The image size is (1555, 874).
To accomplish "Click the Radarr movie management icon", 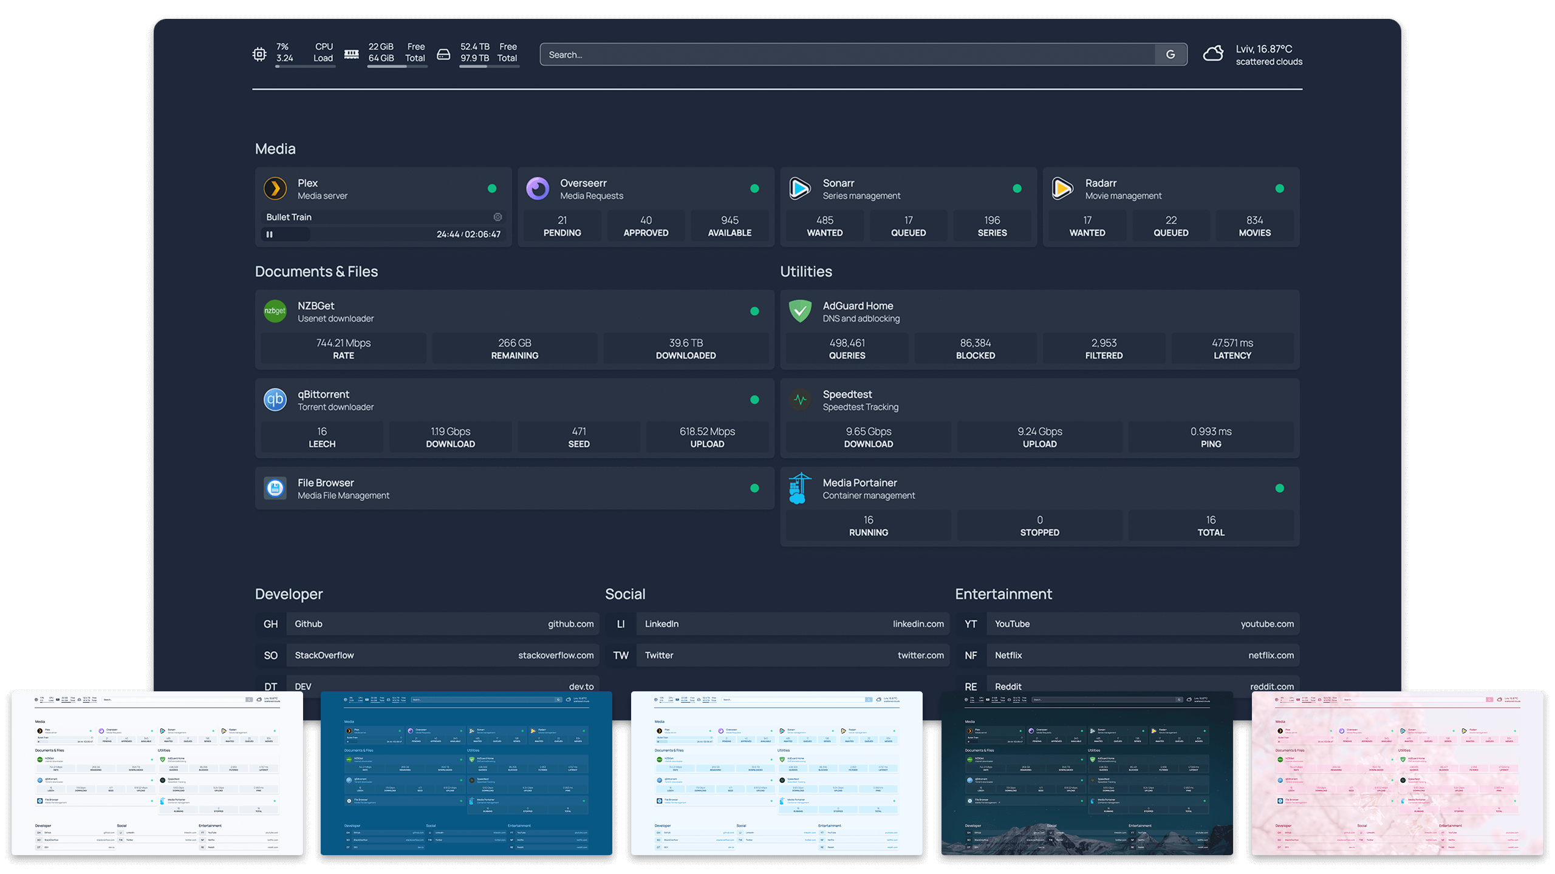I will pyautogui.click(x=1062, y=189).
